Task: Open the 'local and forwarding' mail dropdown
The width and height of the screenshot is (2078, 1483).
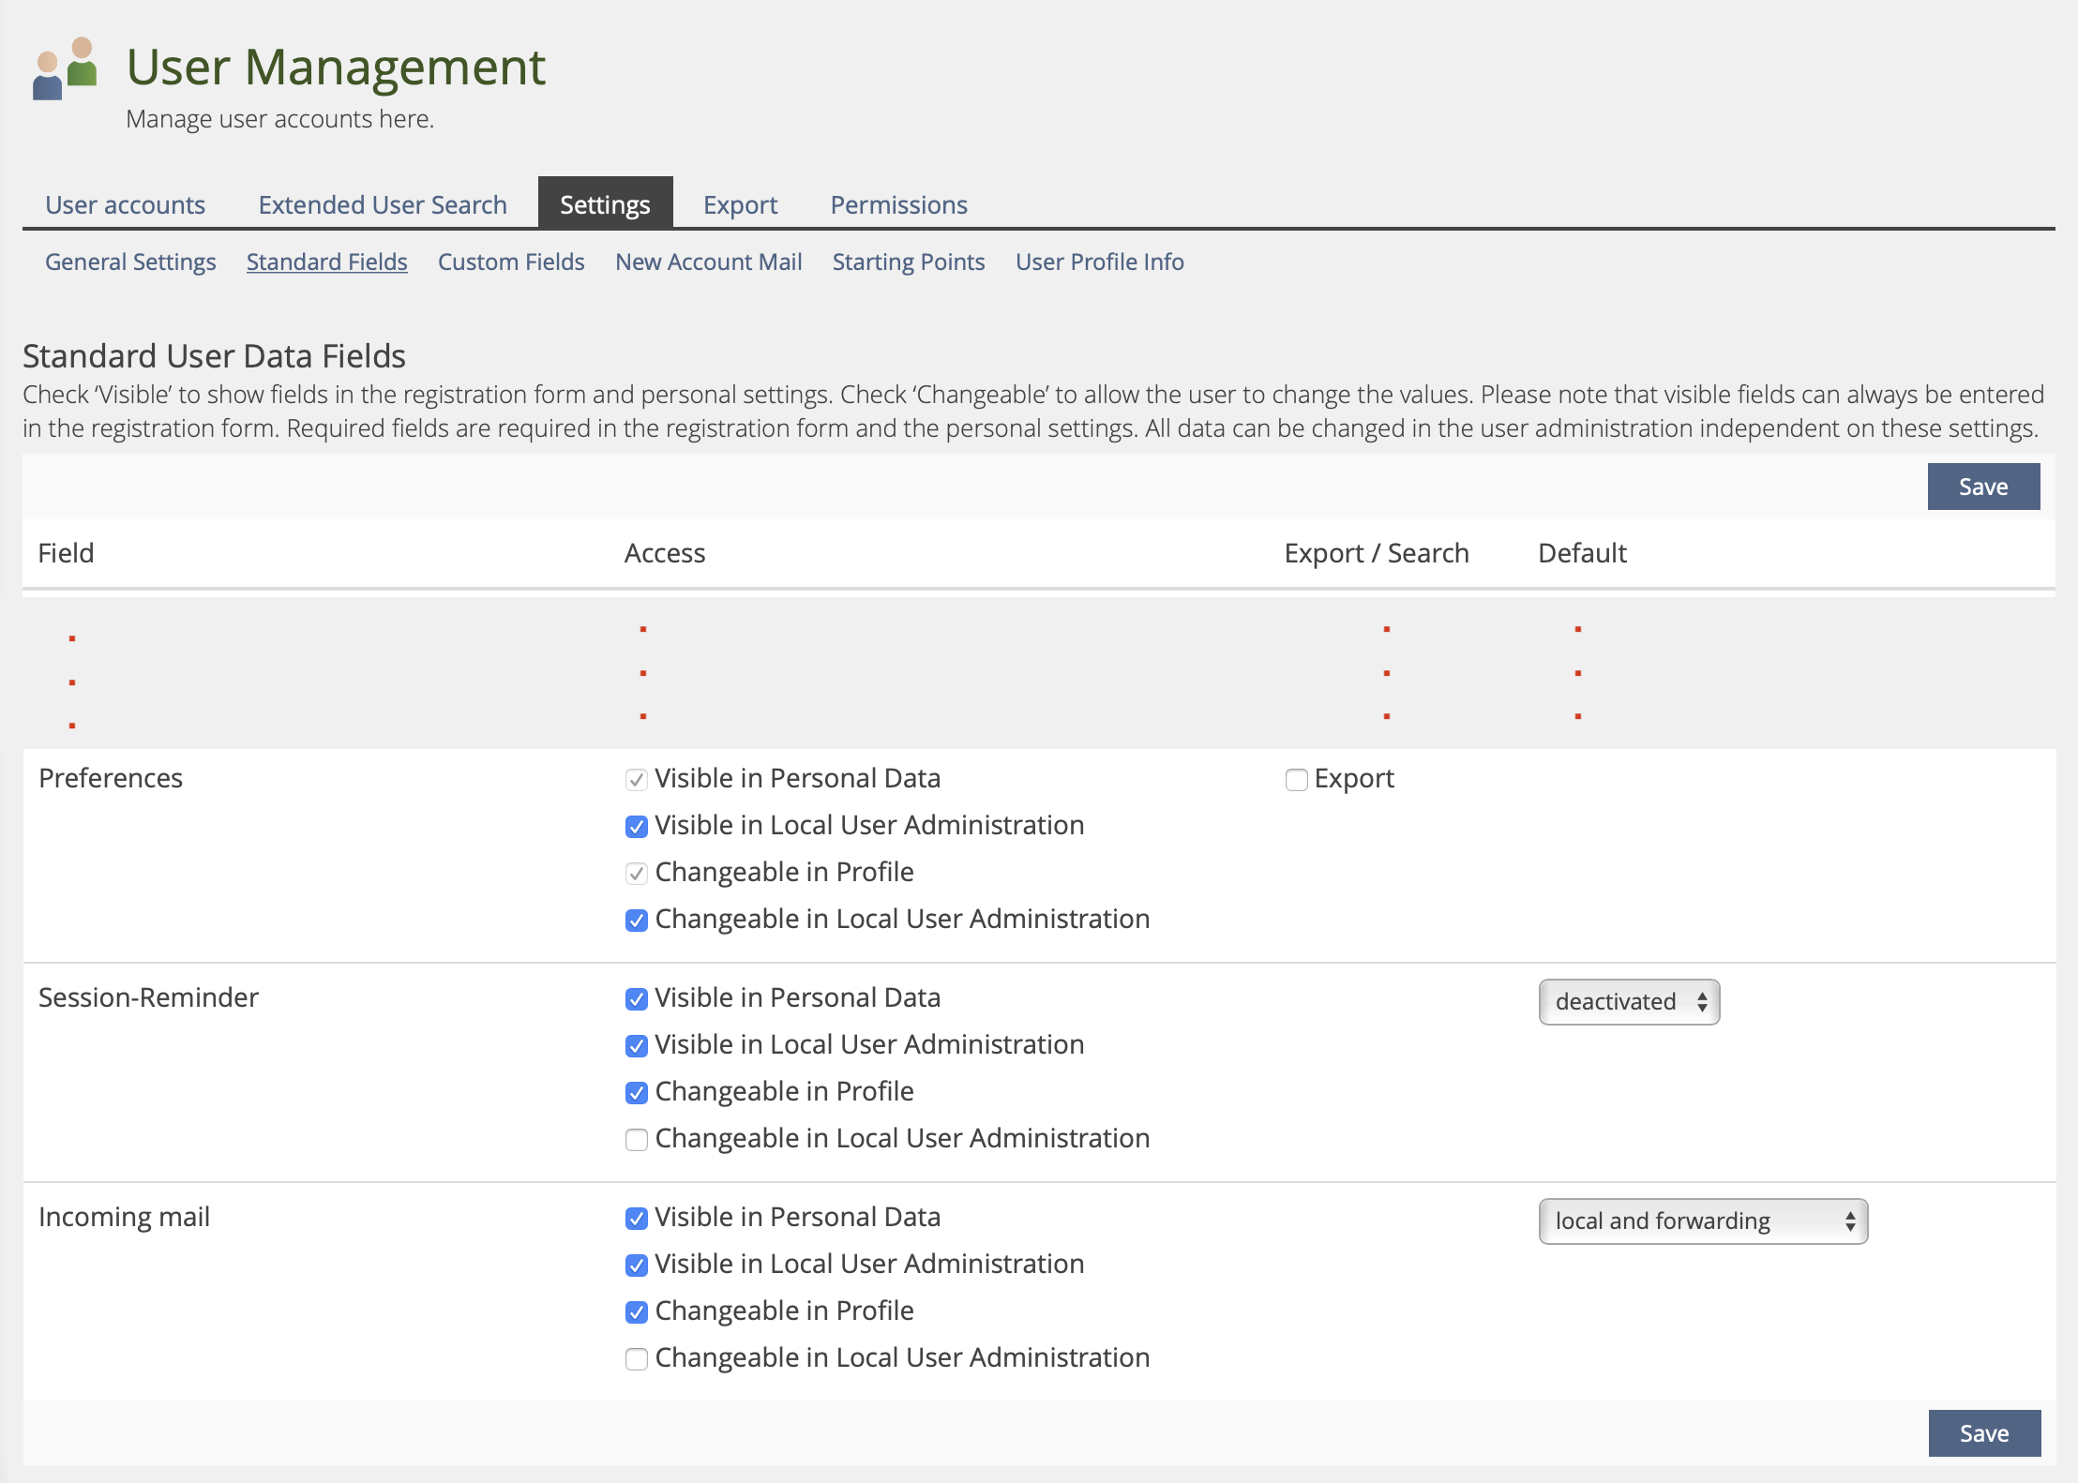Action: point(1702,1221)
